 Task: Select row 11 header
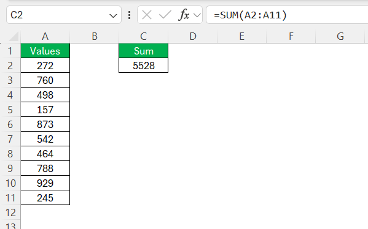coord(10,198)
